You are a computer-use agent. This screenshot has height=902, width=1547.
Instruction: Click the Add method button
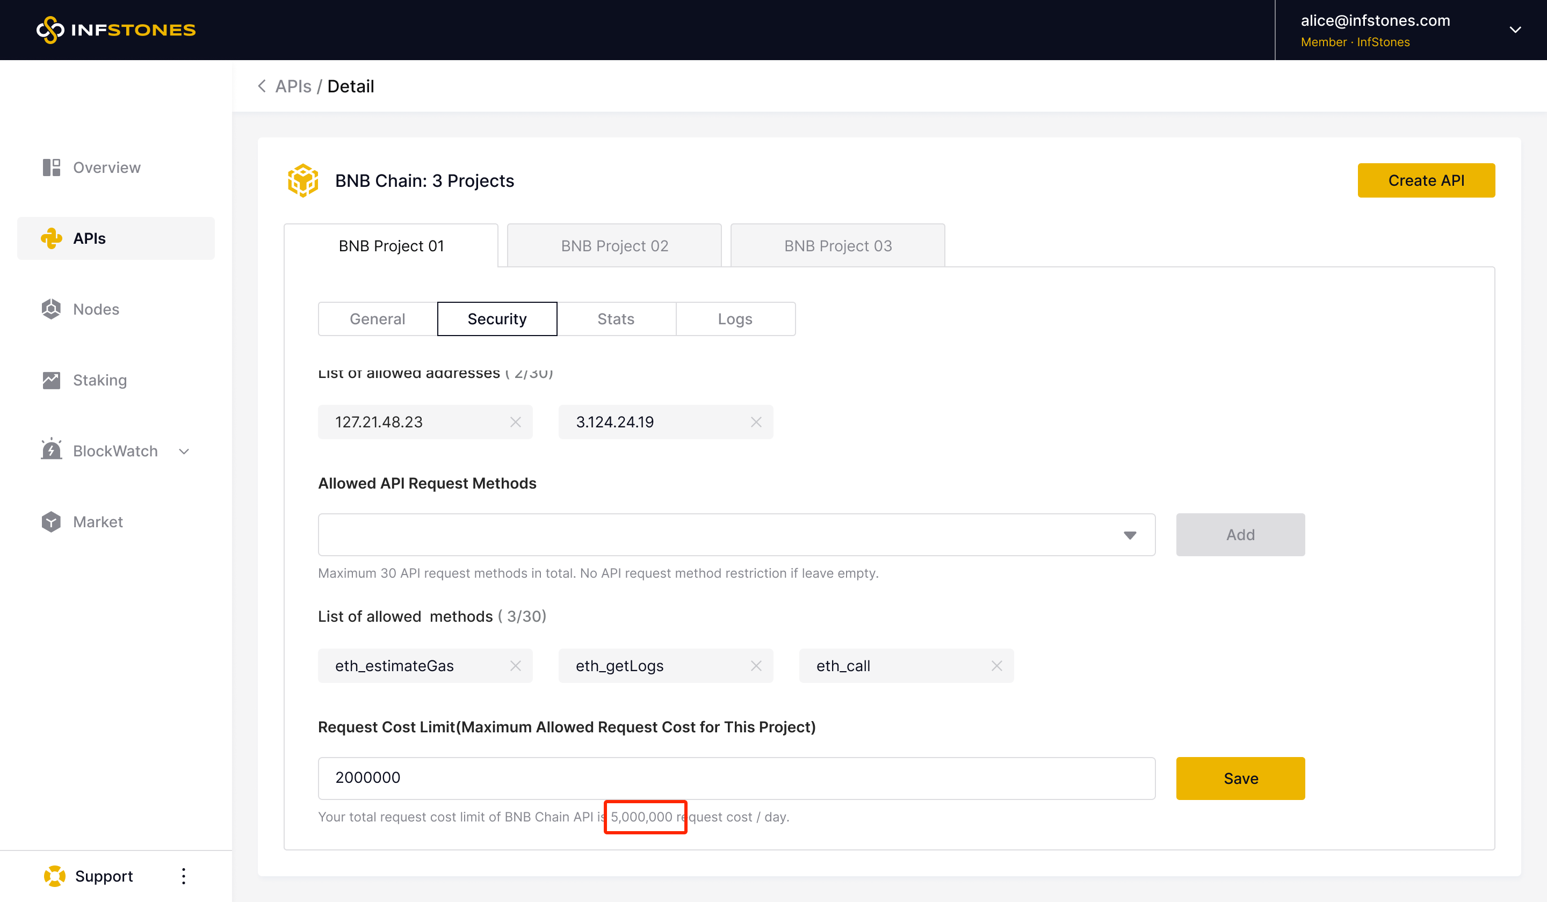coord(1240,534)
